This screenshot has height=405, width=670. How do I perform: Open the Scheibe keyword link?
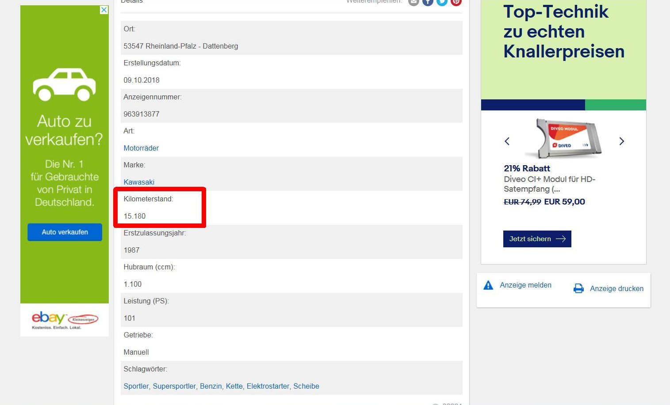click(306, 386)
